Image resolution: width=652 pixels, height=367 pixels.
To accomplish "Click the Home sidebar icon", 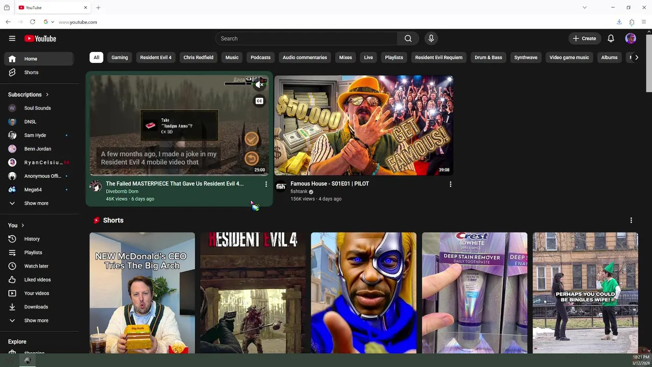I will click(12, 59).
